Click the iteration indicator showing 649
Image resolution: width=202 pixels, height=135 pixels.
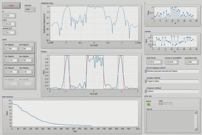point(30,9)
